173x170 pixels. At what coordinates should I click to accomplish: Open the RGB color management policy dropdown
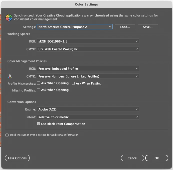click(88, 68)
